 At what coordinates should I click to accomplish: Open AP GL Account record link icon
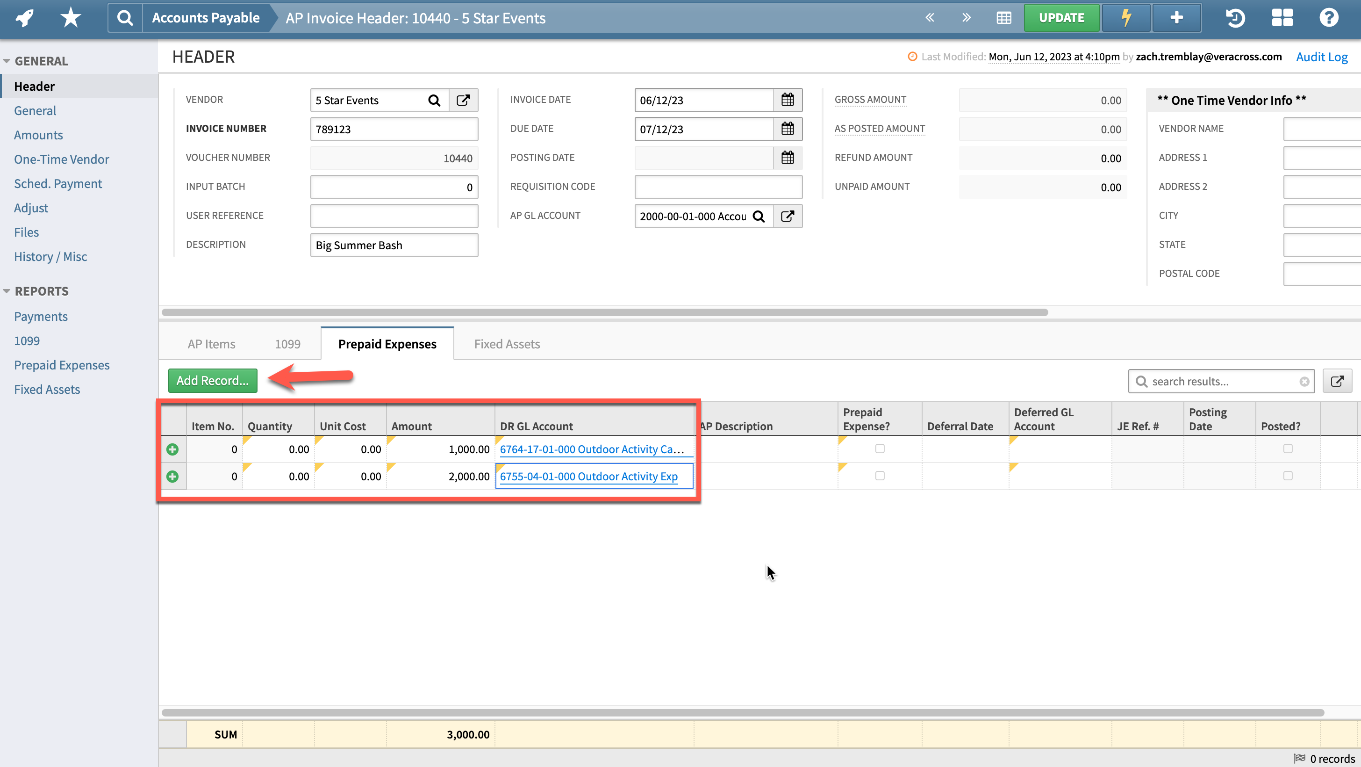pyautogui.click(x=787, y=216)
